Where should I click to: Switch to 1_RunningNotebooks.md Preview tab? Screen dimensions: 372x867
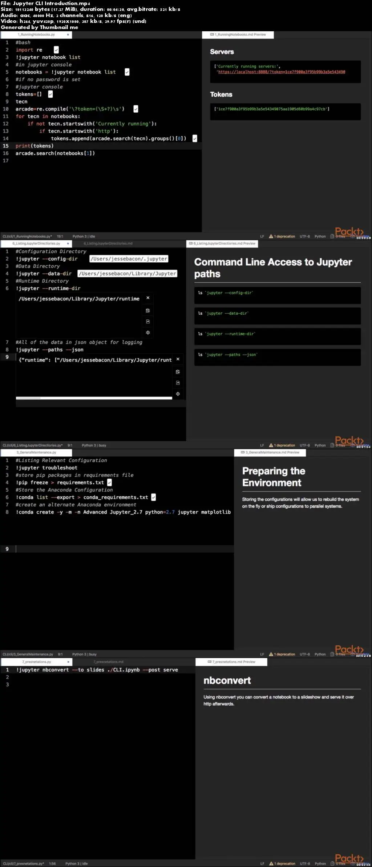pyautogui.click(x=238, y=35)
